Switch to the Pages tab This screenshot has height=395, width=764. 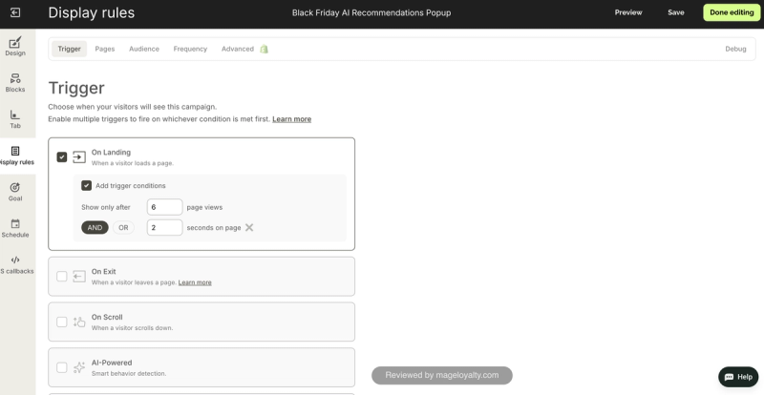tap(105, 49)
